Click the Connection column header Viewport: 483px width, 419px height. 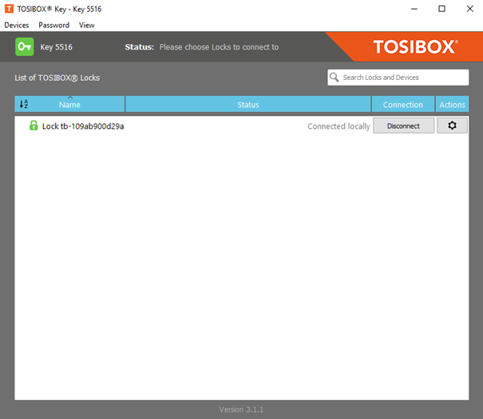403,104
